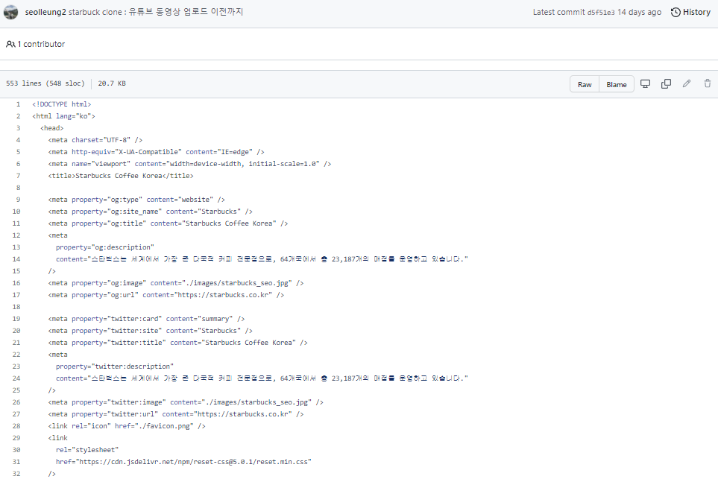
Task: Delete this file trash icon
Action: click(708, 83)
